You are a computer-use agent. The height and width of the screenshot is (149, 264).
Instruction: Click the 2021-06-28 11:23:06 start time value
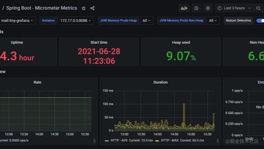pyautogui.click(x=99, y=56)
